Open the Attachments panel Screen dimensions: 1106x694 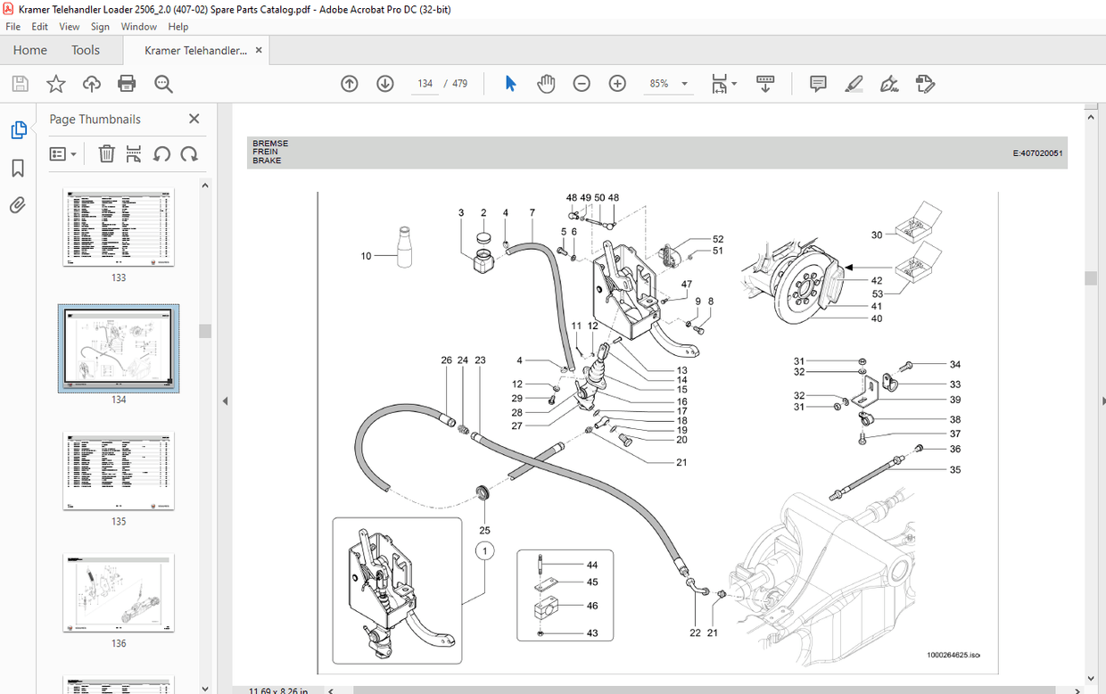pos(19,205)
